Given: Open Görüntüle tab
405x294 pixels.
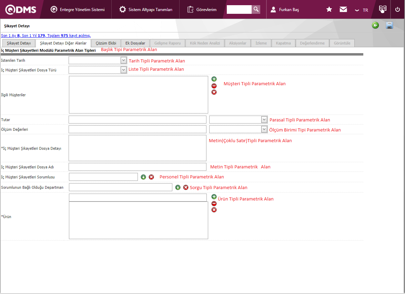Looking at the screenshot, I should point(342,43).
